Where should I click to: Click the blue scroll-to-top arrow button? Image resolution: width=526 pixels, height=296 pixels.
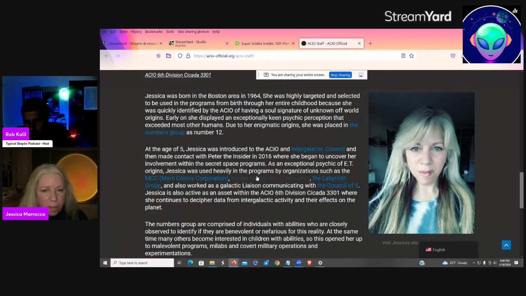pos(506,245)
